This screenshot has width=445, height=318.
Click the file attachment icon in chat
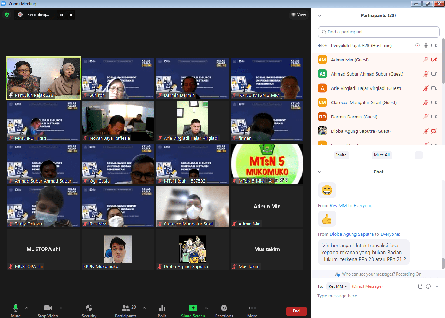(420, 286)
